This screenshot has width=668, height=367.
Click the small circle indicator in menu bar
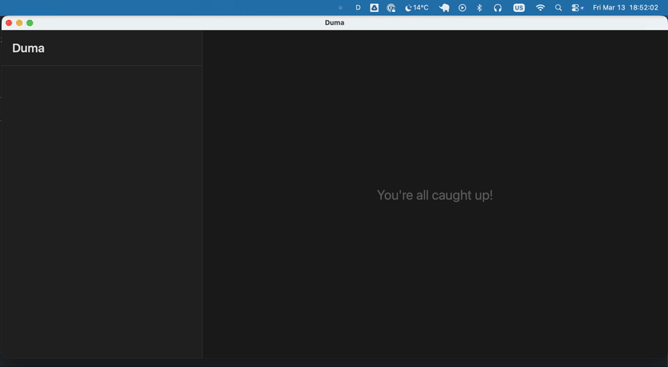coord(340,8)
